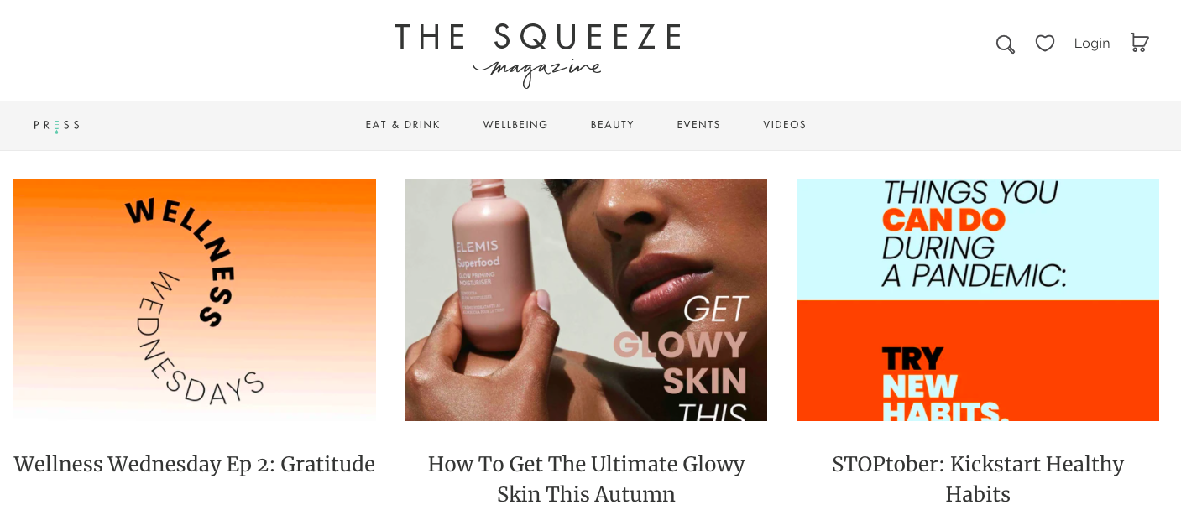Image resolution: width=1181 pixels, height=515 pixels.
Task: Select the Beauty menu item
Action: (x=612, y=125)
